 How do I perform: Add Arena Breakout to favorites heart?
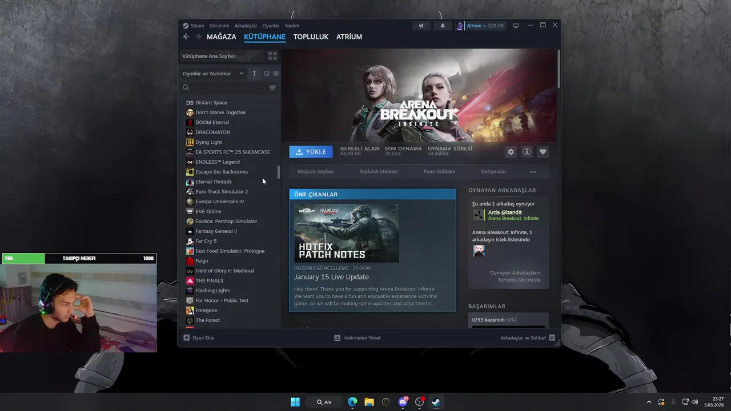[x=543, y=152]
